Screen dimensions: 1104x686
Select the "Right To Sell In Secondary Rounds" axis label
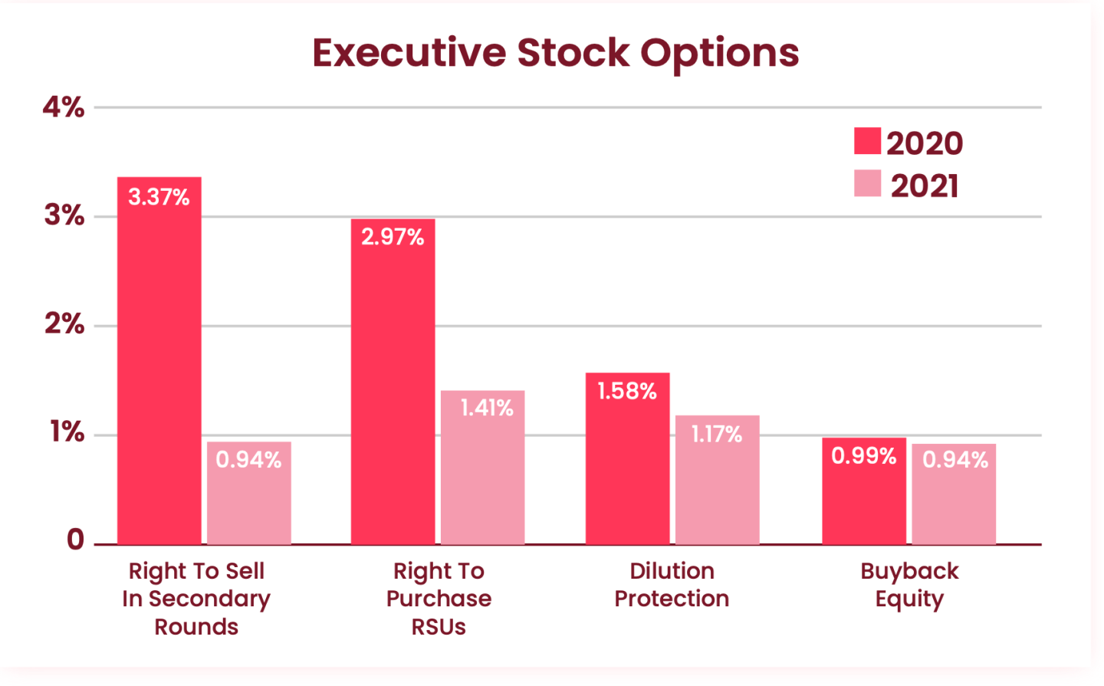[196, 599]
